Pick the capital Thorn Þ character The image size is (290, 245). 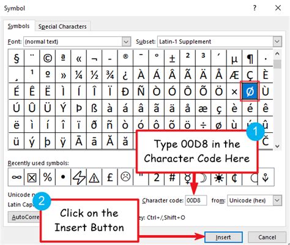[79, 108]
